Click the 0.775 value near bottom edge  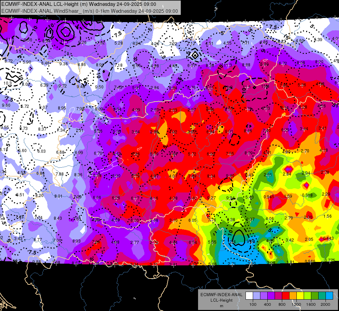(x=330, y=261)
